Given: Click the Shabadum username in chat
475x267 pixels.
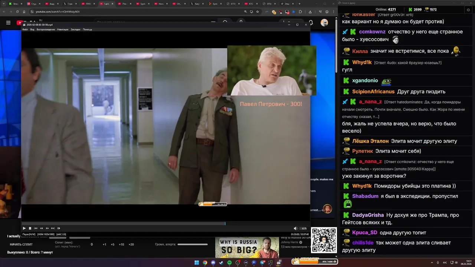Looking at the screenshot, I should [365, 196].
